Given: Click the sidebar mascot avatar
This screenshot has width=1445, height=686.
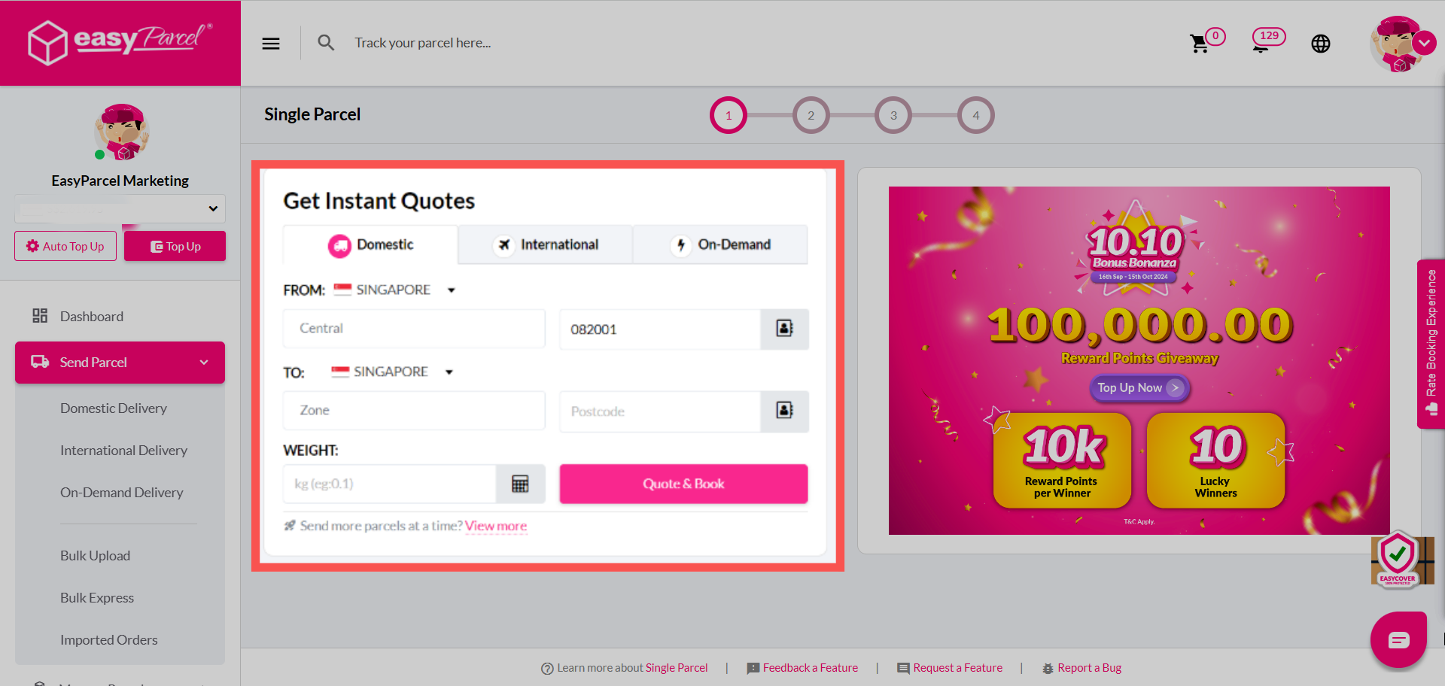Looking at the screenshot, I should [121, 132].
